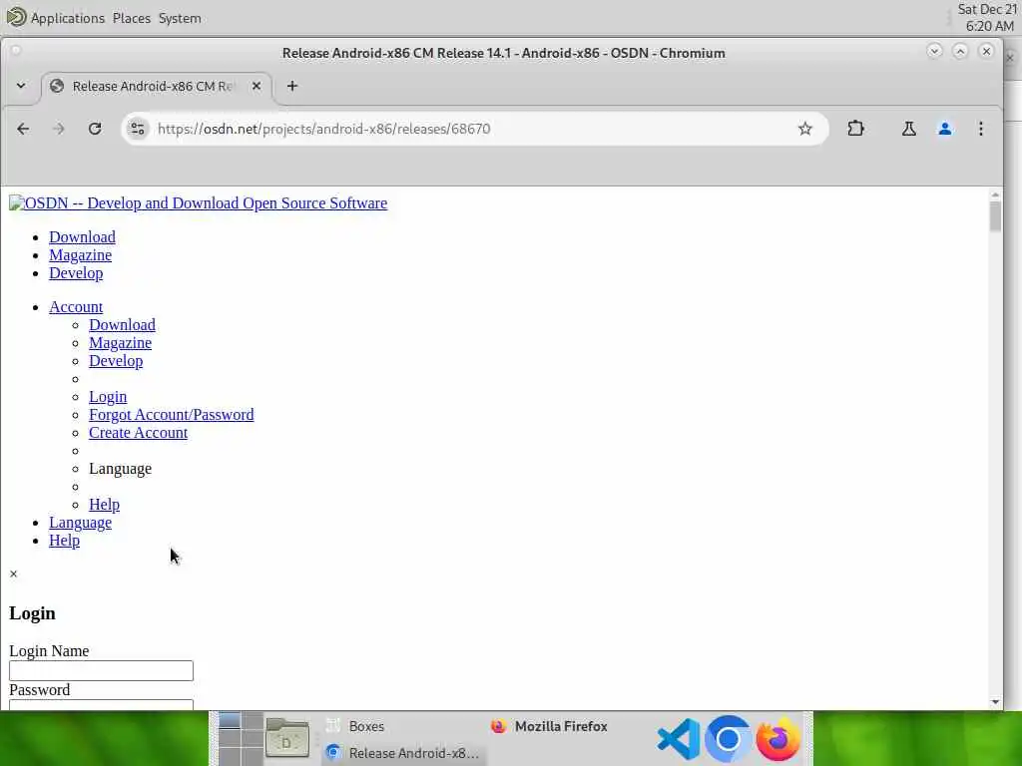Open a new browser tab

[292, 86]
